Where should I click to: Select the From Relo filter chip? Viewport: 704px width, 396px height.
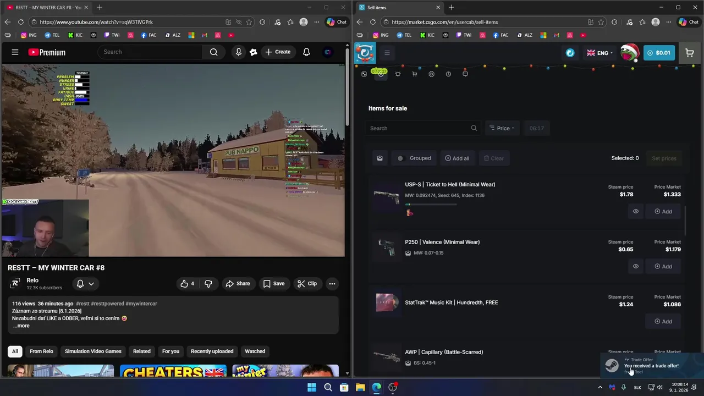41,351
